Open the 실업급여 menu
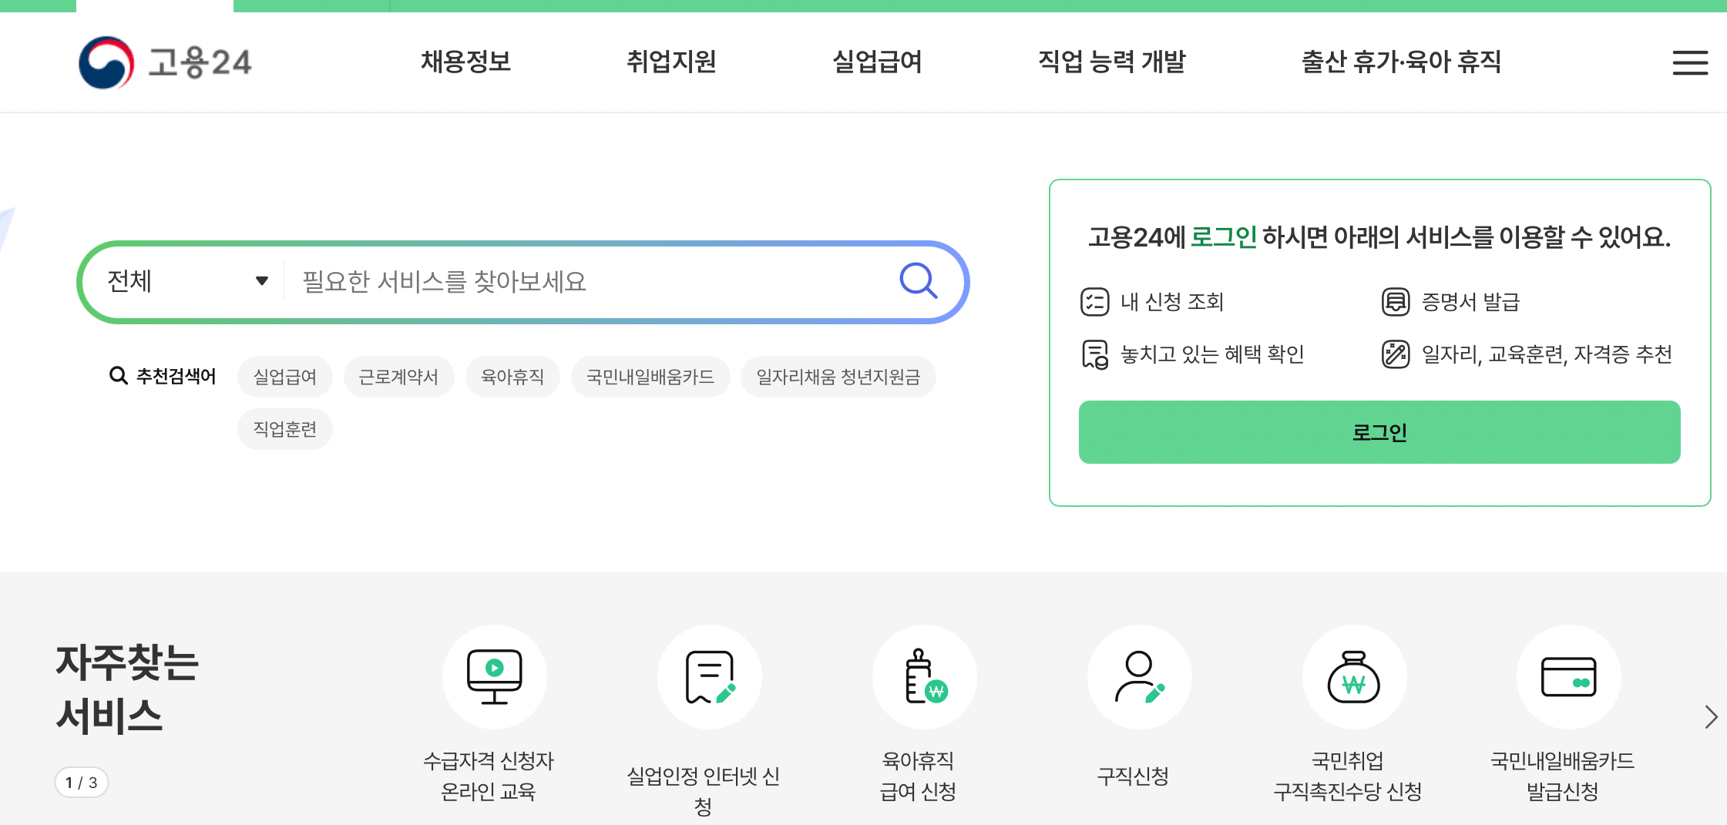 tap(879, 62)
